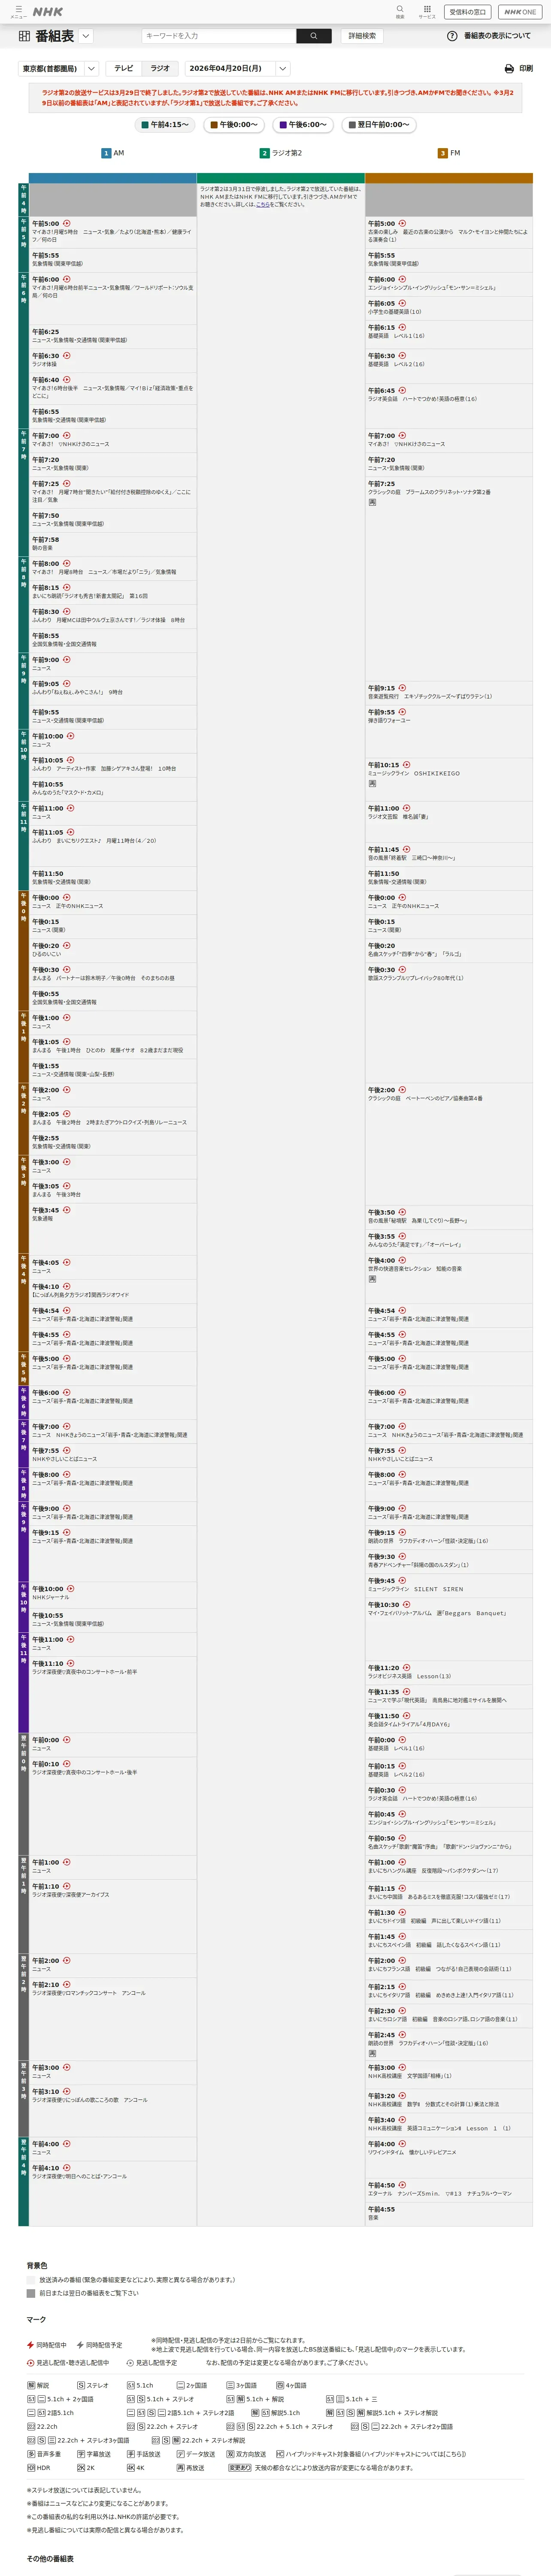Open the hamburger メニュー icon

click(x=18, y=11)
